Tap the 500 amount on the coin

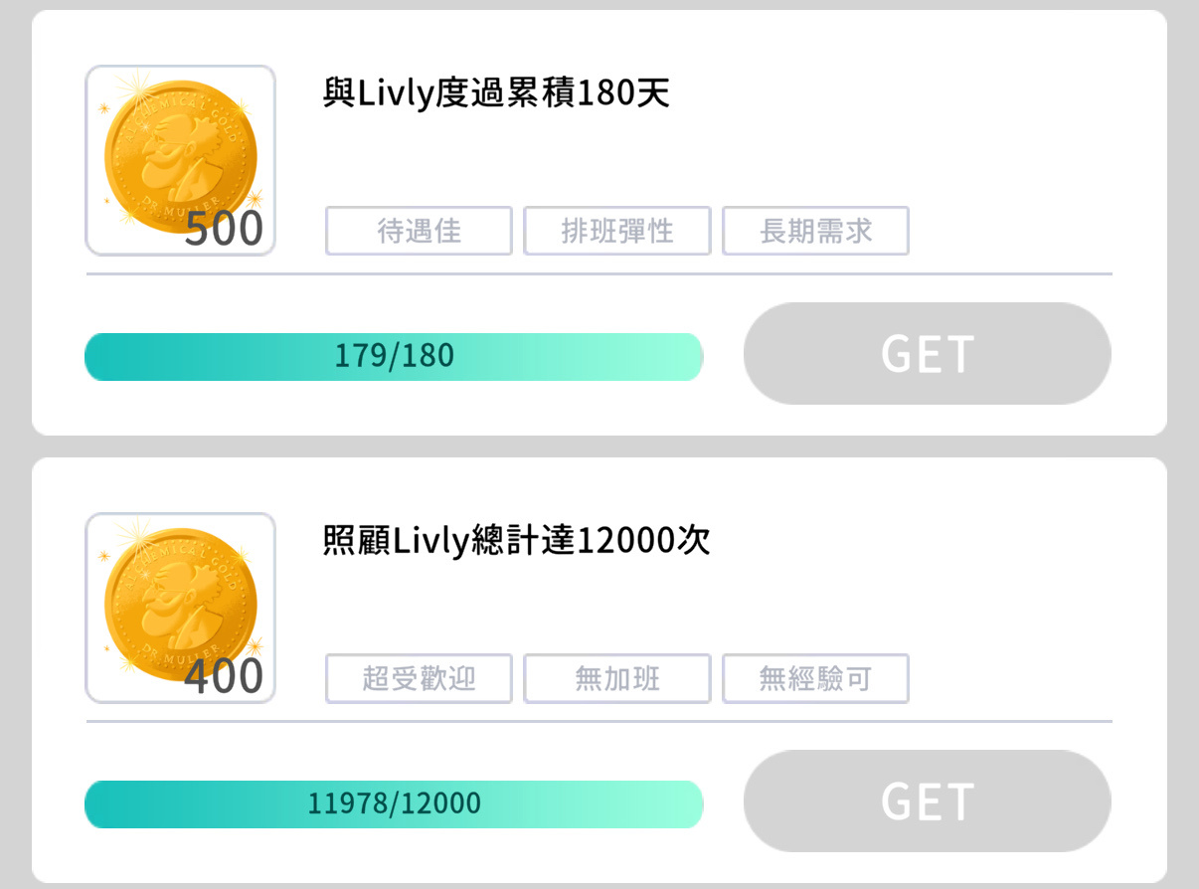(x=224, y=230)
